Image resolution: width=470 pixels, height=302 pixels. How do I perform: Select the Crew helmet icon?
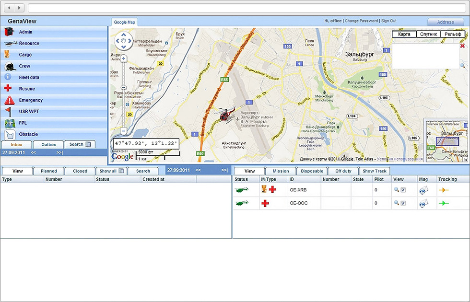[x=10, y=66]
